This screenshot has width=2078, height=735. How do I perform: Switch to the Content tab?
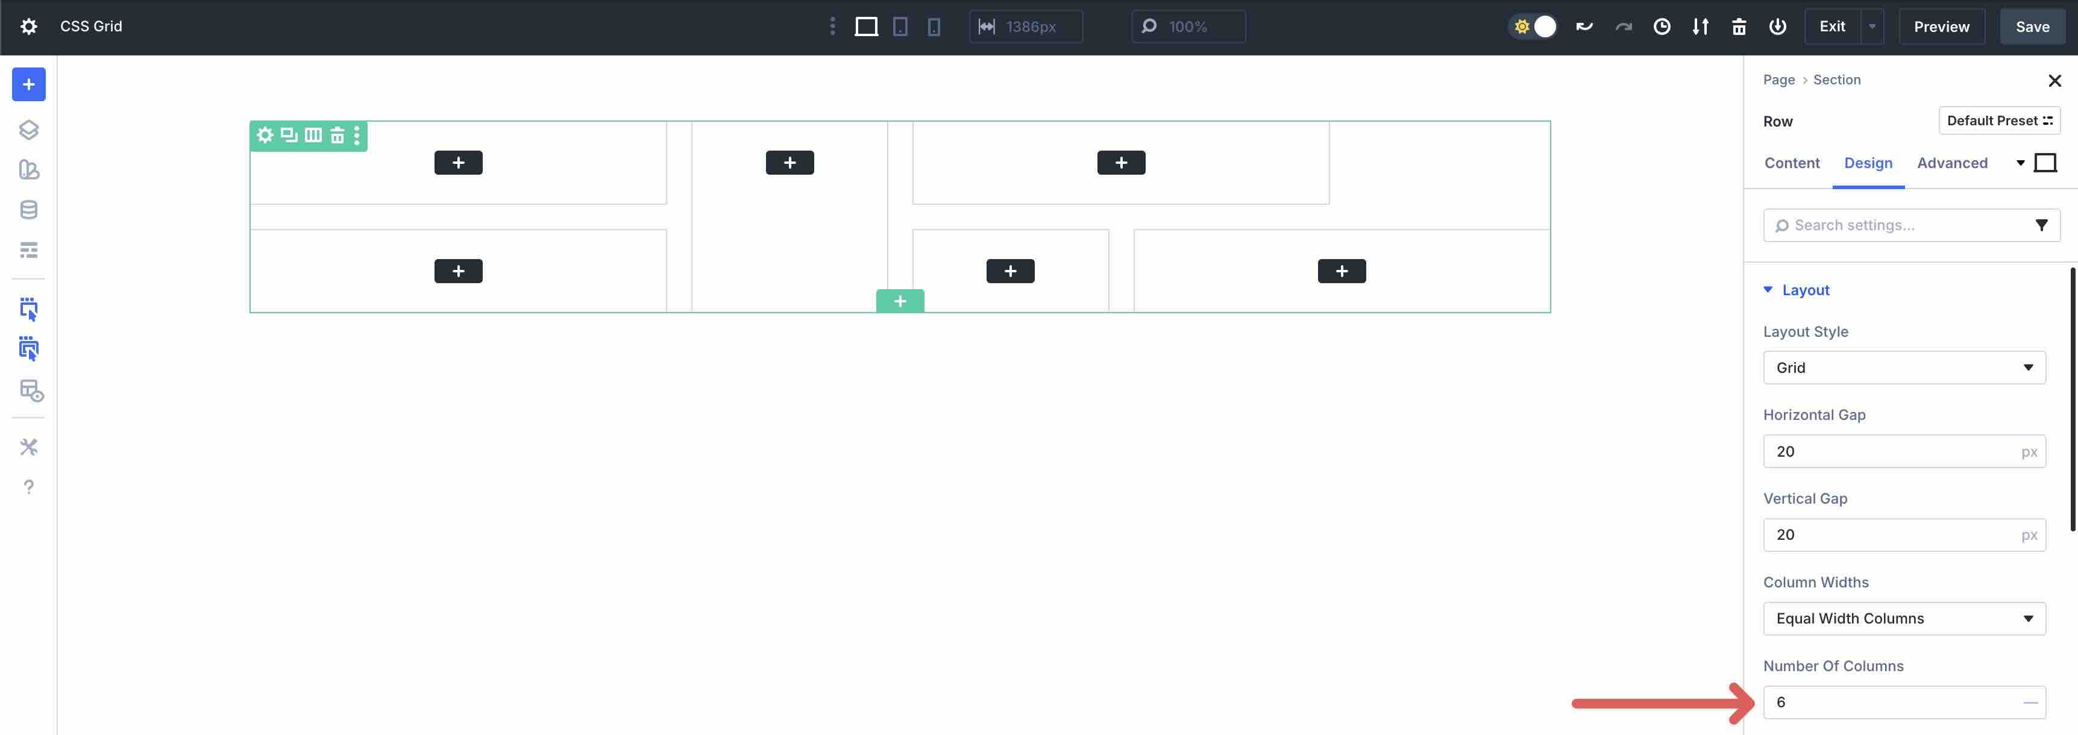coord(1792,163)
